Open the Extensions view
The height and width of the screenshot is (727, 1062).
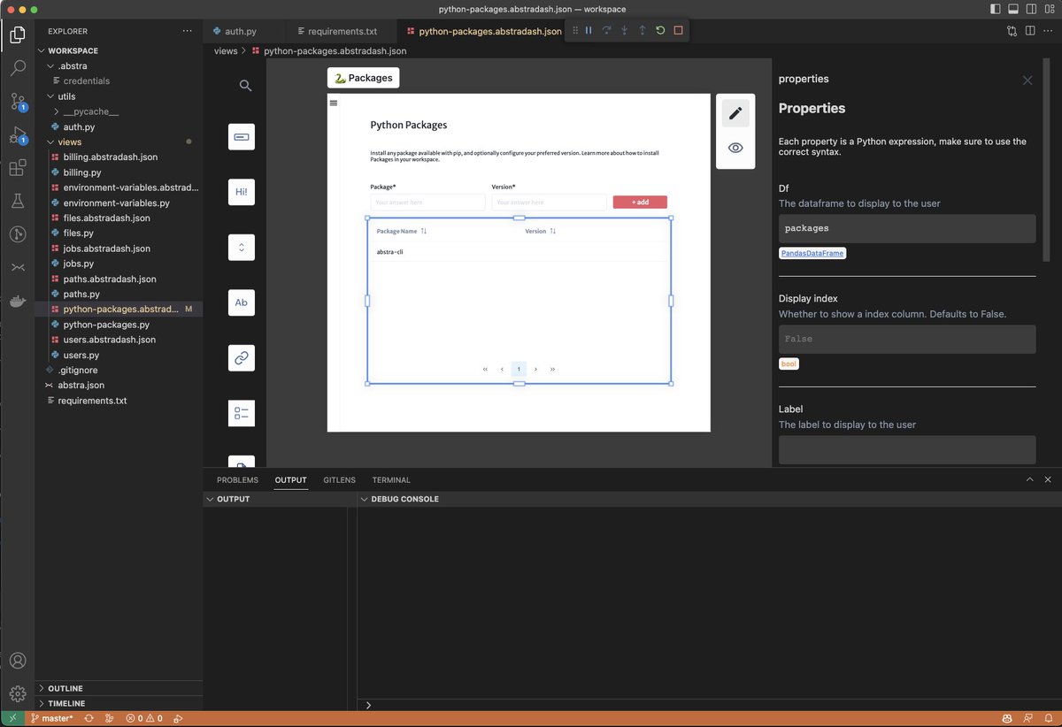click(17, 168)
